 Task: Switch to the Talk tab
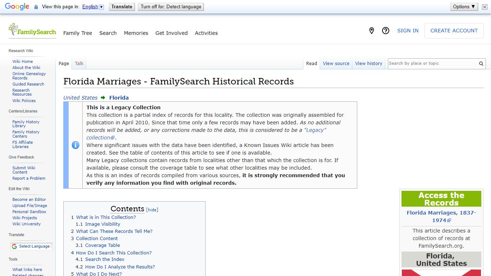click(x=79, y=64)
